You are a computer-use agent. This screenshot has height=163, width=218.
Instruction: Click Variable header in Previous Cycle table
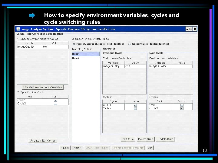[x=113, y=63]
